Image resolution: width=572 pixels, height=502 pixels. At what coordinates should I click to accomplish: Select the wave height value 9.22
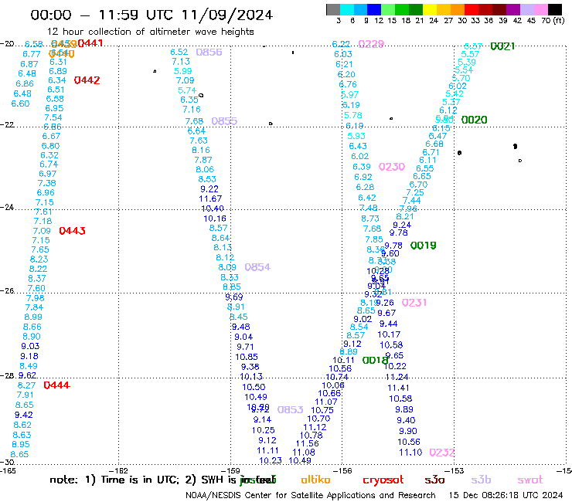[x=209, y=189]
